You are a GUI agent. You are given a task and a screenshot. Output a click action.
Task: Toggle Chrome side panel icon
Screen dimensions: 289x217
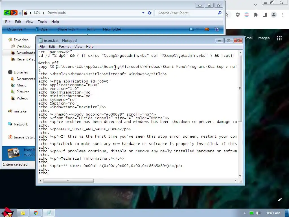264,15
